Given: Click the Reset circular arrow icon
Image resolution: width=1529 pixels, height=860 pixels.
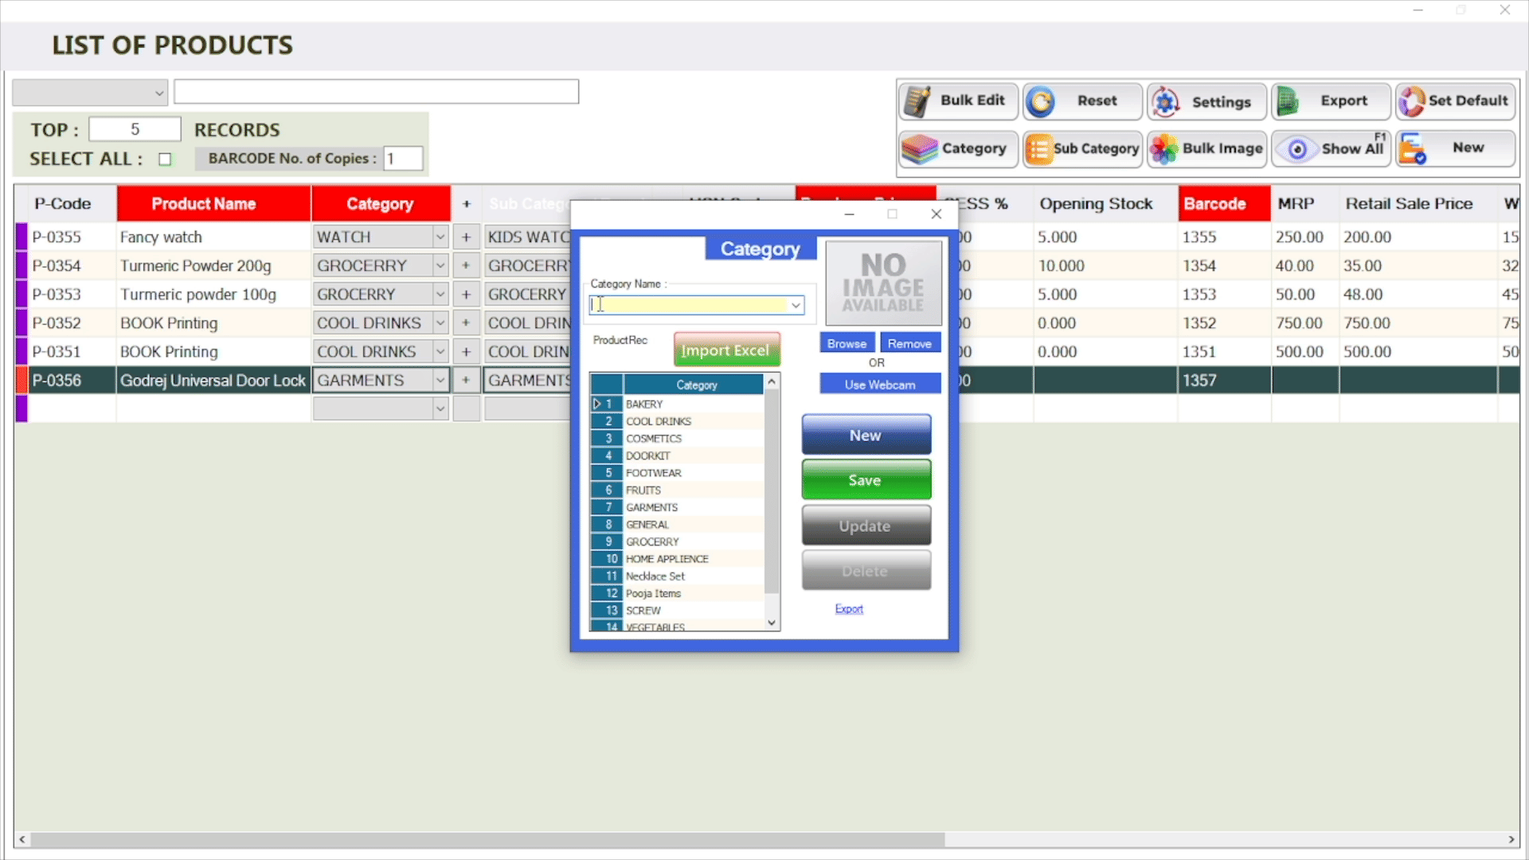Looking at the screenshot, I should click(1041, 101).
